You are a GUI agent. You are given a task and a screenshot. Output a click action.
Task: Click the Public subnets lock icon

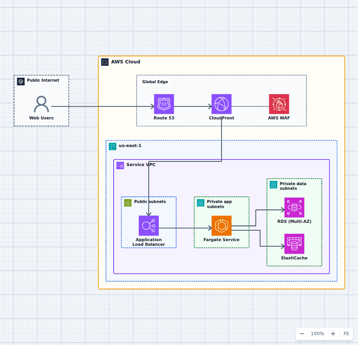(x=128, y=203)
